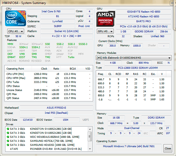This screenshot has width=176, height=156.
Task: Select the PIONEER DVD-RW drive entry
Action: [46, 149]
